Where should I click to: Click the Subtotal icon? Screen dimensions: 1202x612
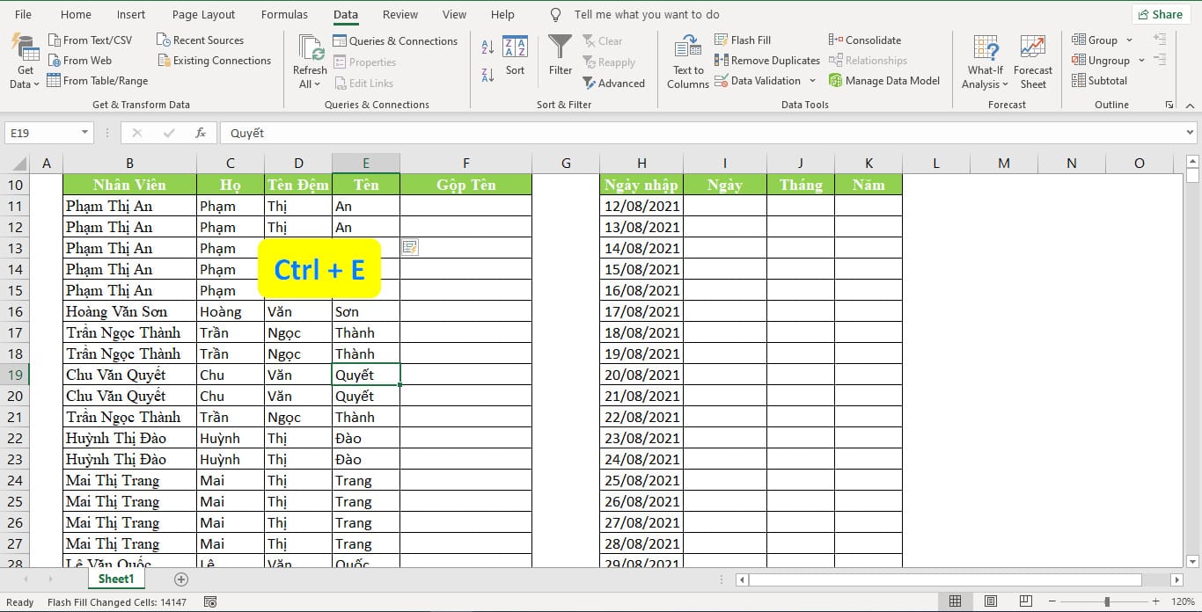pyautogui.click(x=1080, y=81)
